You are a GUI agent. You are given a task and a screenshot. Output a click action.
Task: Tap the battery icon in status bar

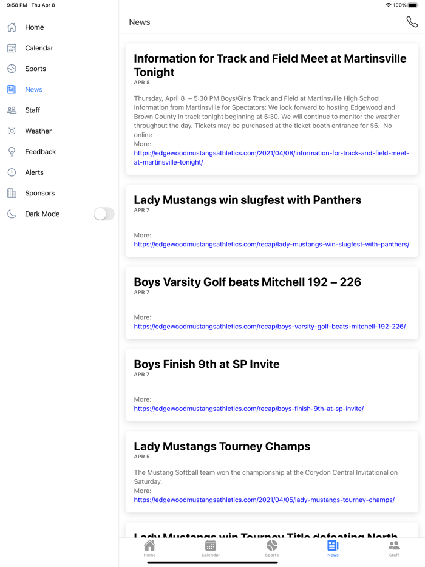click(x=413, y=5)
